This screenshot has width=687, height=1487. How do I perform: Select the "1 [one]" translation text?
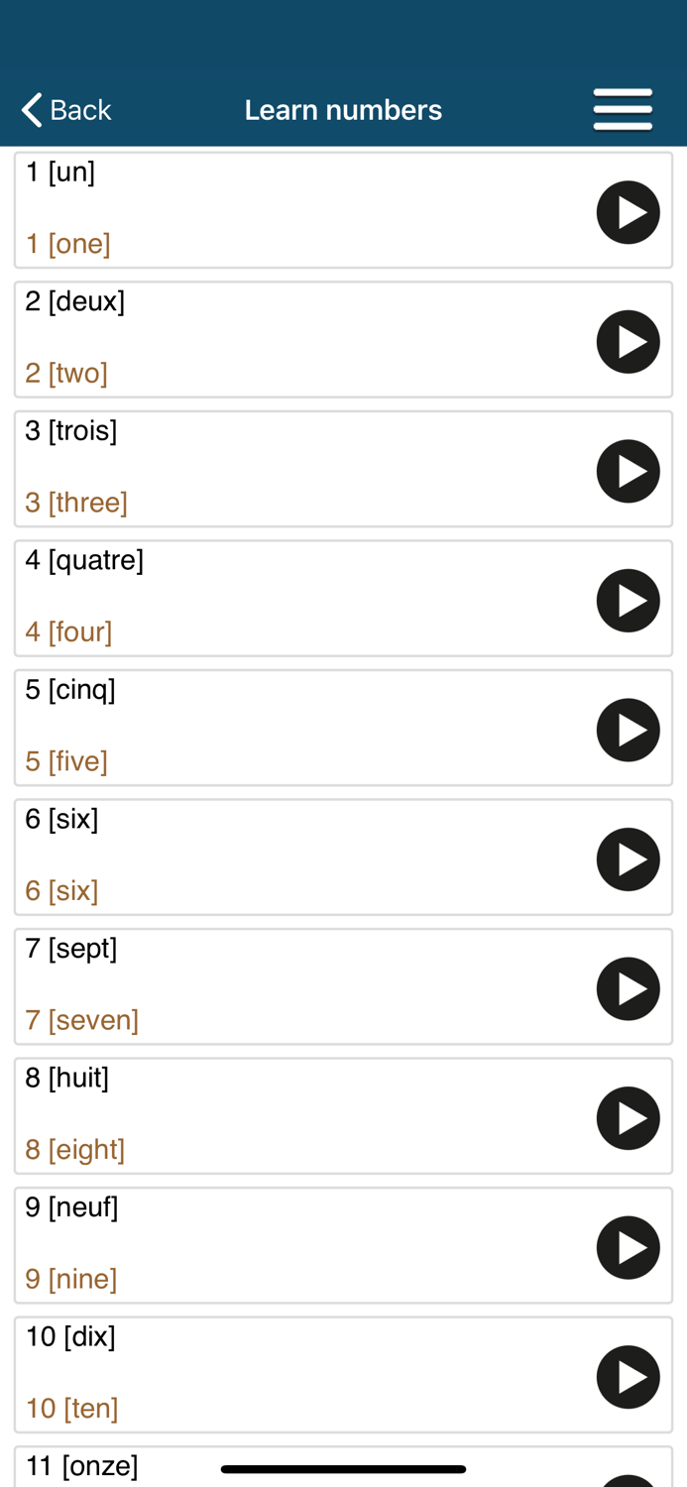[67, 243]
